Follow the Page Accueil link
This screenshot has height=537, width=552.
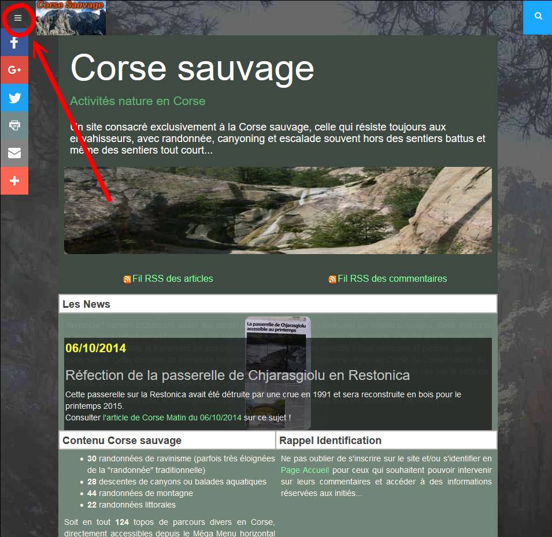(305, 470)
